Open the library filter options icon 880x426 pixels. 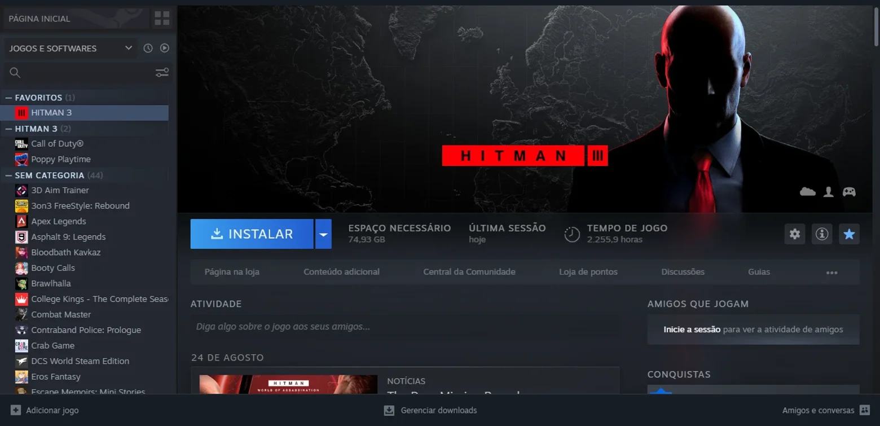(162, 72)
